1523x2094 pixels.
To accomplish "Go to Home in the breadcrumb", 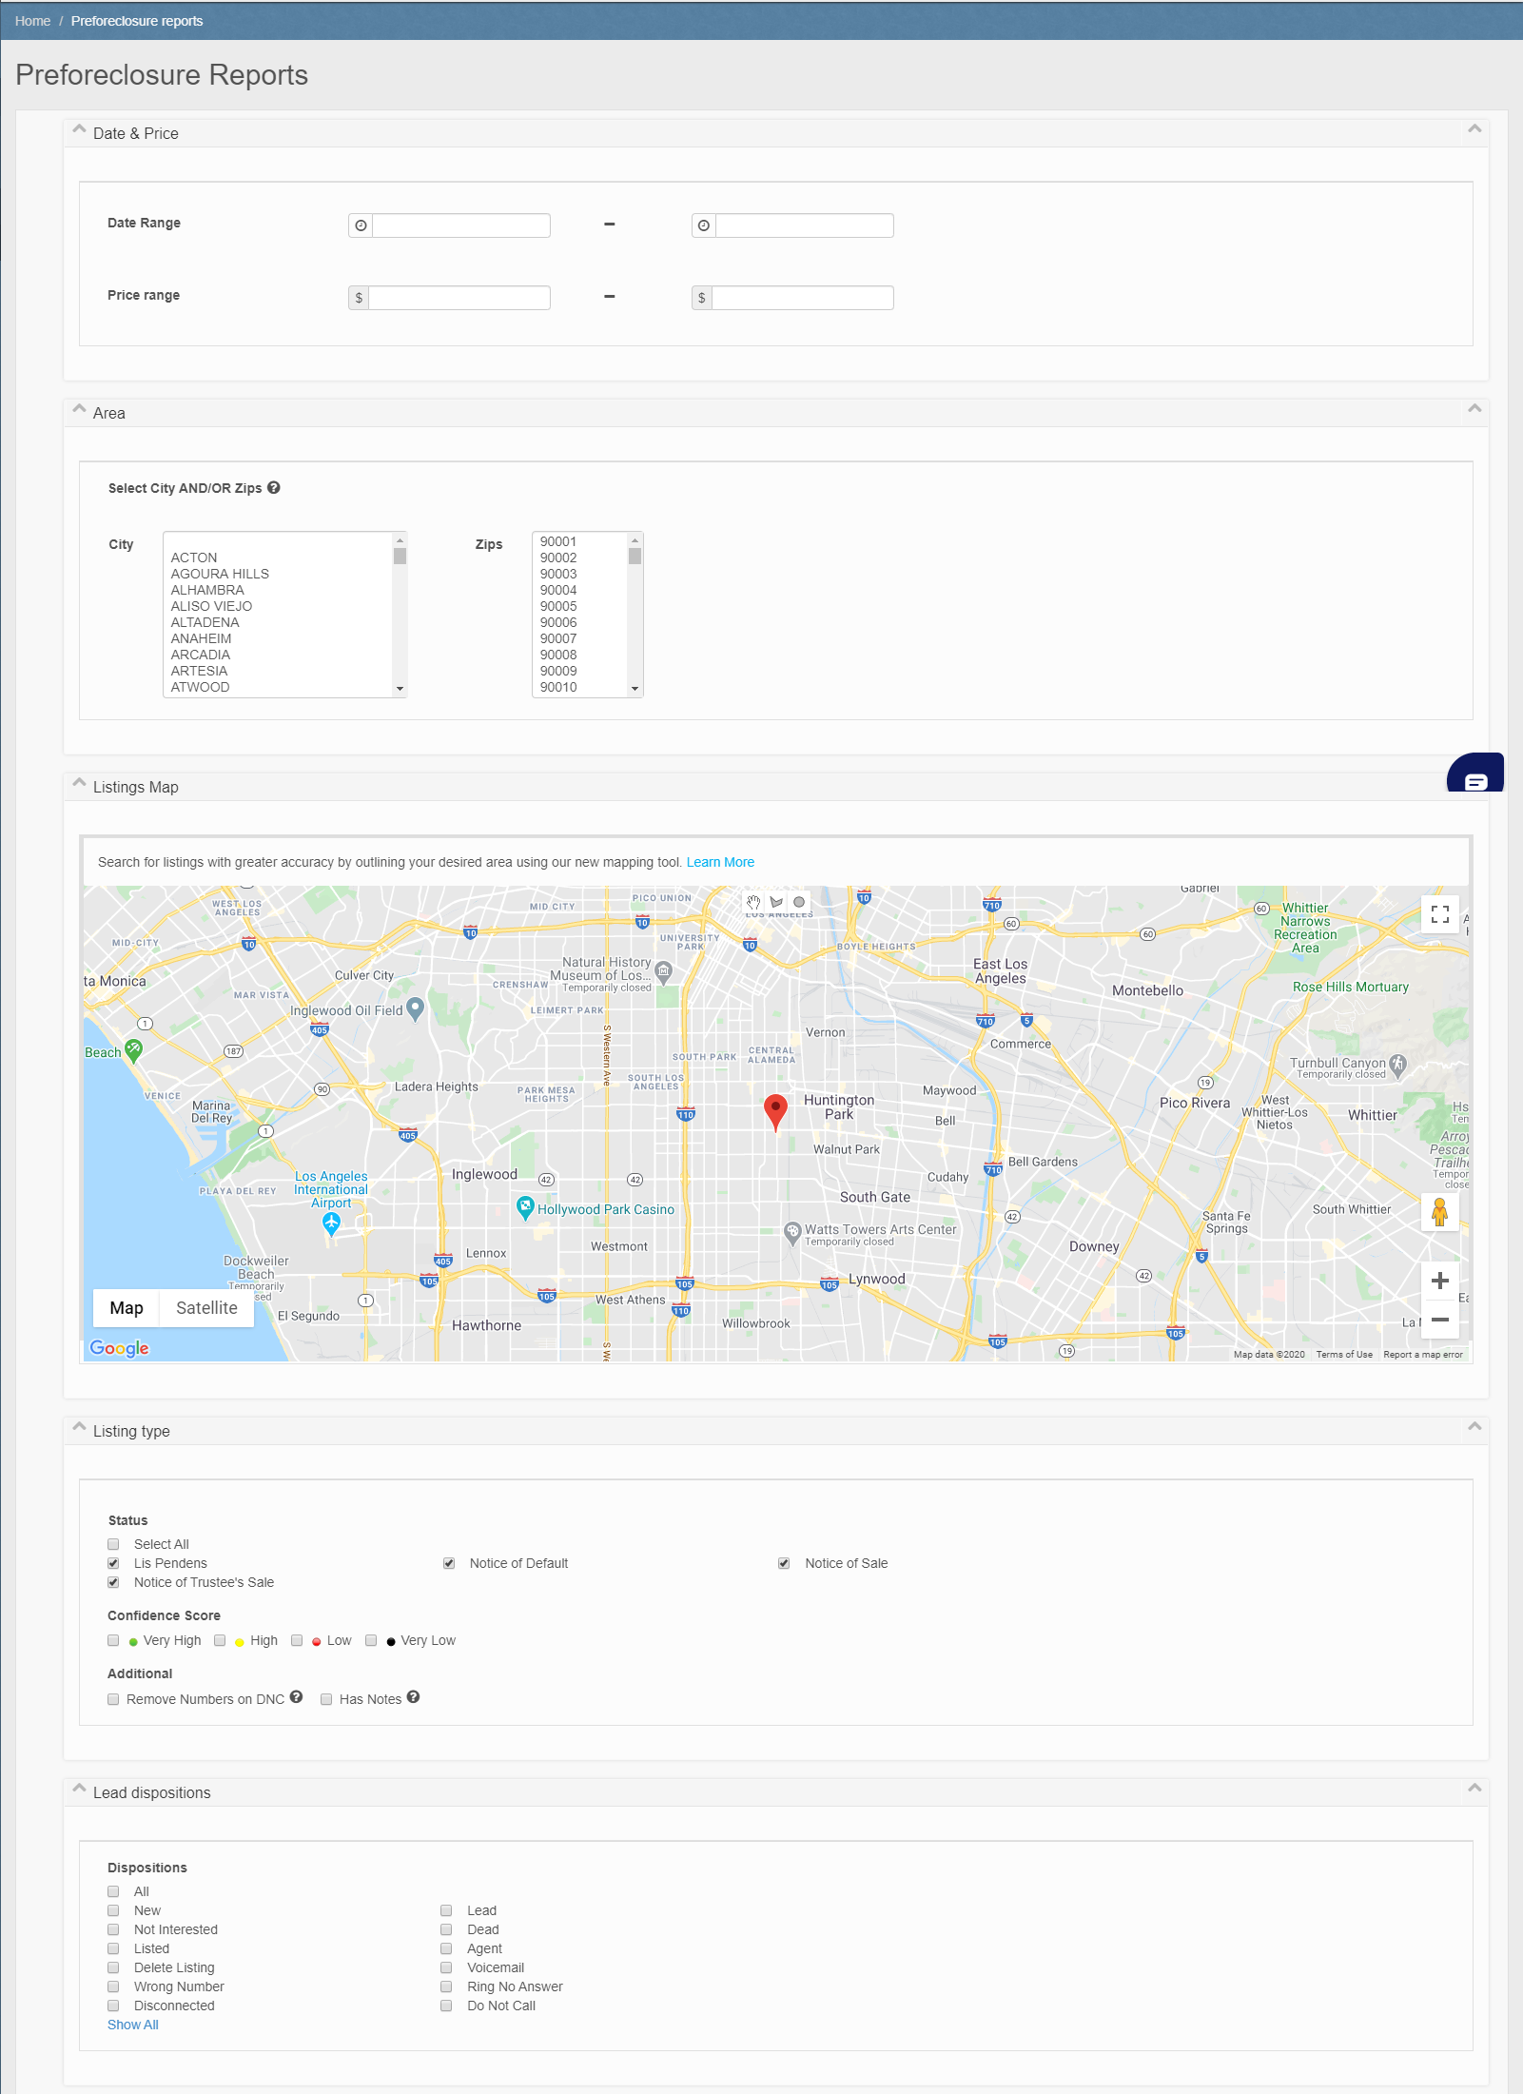I will [32, 21].
